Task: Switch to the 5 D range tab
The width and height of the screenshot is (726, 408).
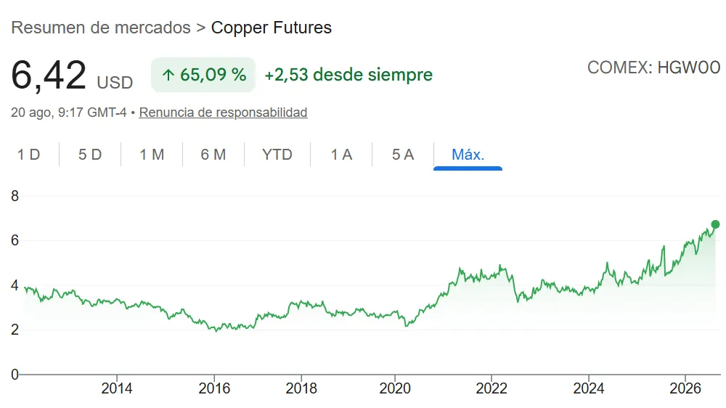Action: point(90,154)
